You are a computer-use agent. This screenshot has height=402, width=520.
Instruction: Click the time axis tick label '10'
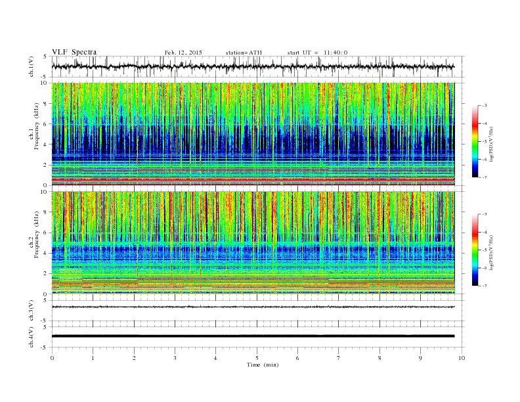(x=462, y=358)
